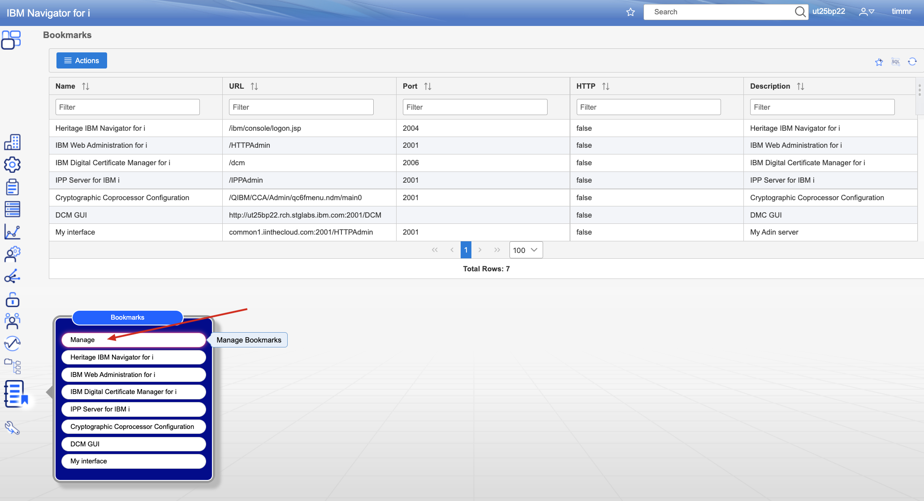This screenshot has height=501, width=924.
Task: Sort table by Name column
Action: click(x=86, y=86)
